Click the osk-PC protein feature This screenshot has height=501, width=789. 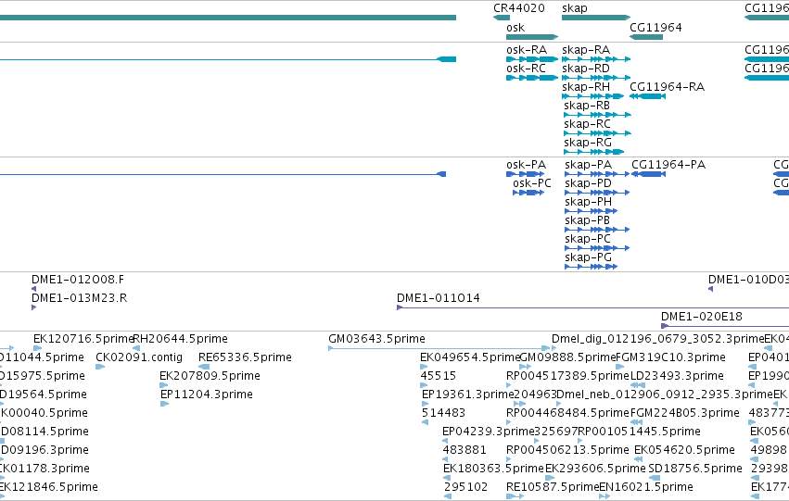pyautogui.click(x=528, y=193)
